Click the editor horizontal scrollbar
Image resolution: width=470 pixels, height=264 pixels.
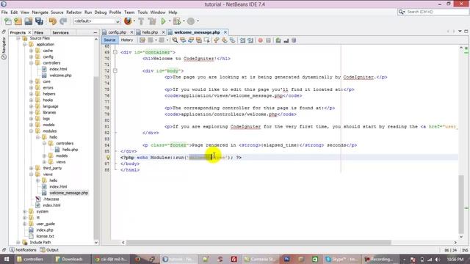click(x=258, y=243)
